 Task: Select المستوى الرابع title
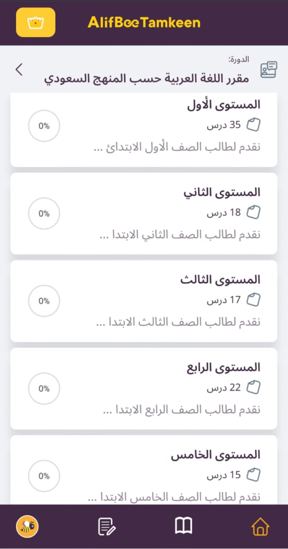coord(223,367)
